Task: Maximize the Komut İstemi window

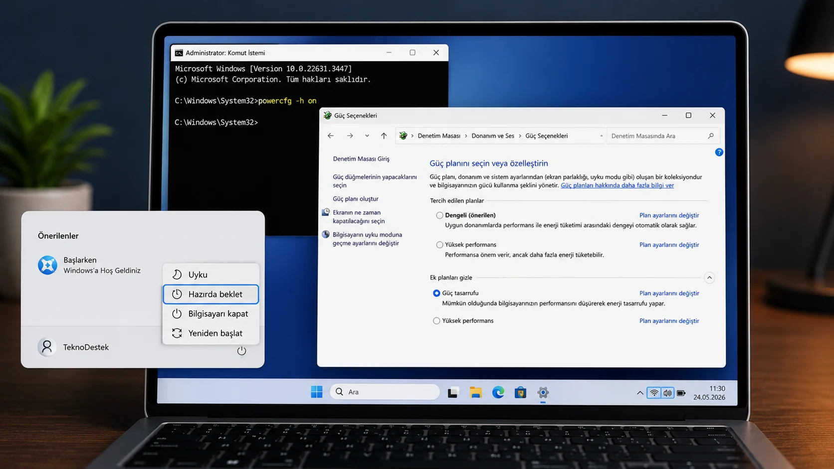Action: 413,52
